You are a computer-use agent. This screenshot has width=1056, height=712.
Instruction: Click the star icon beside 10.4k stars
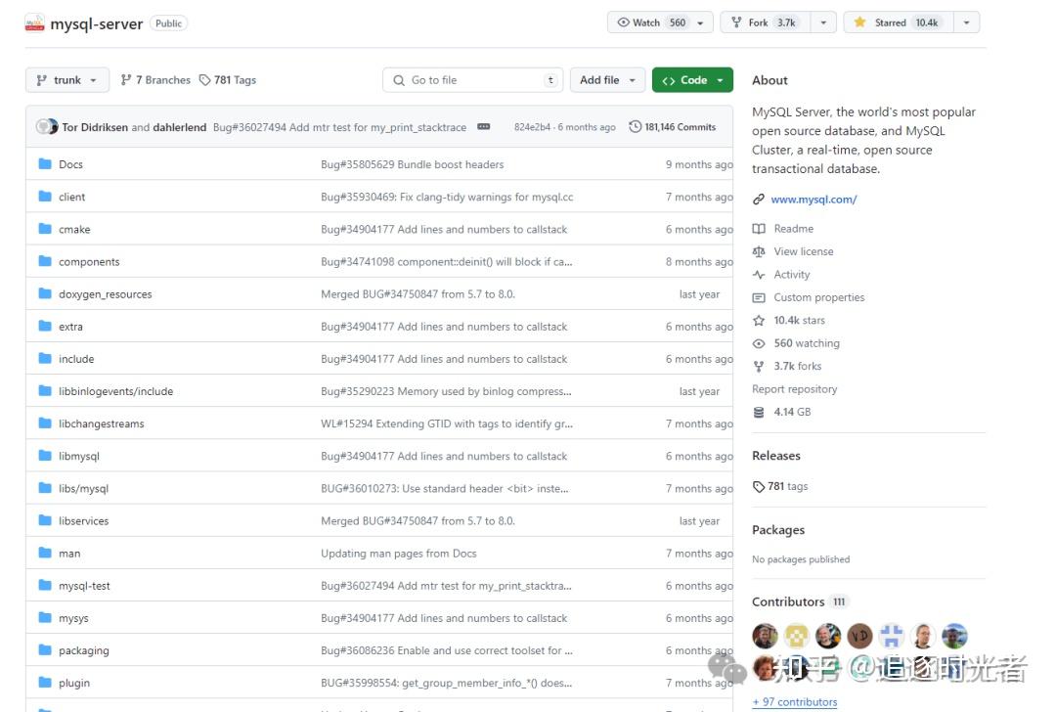(x=759, y=320)
